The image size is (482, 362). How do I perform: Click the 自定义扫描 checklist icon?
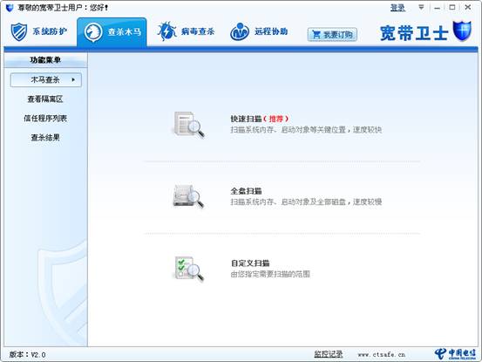click(x=189, y=269)
